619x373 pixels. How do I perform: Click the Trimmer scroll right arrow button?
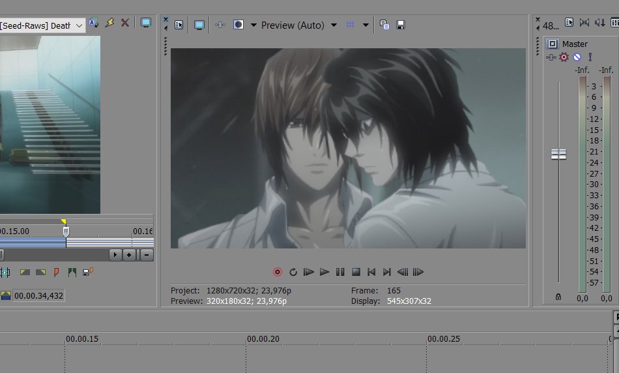tap(115, 255)
